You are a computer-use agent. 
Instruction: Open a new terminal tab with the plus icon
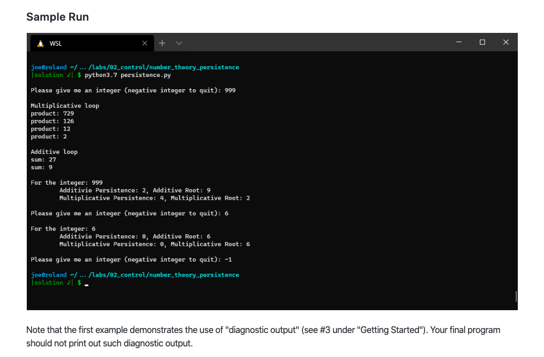(x=162, y=42)
